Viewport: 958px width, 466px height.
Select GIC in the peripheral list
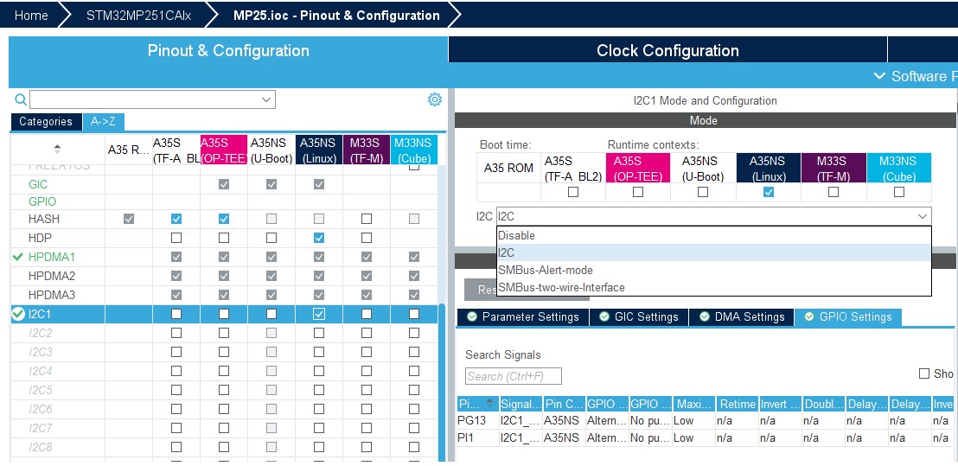pyautogui.click(x=38, y=184)
